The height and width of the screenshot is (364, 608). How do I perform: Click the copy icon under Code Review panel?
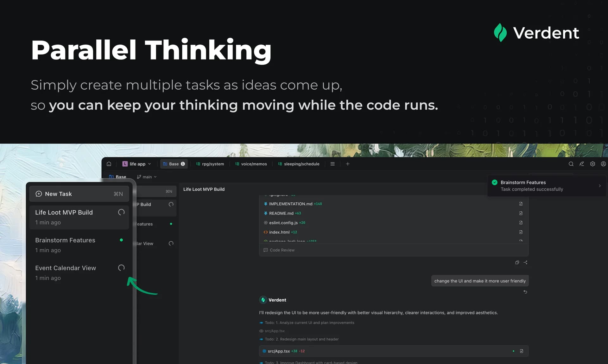[x=517, y=262]
